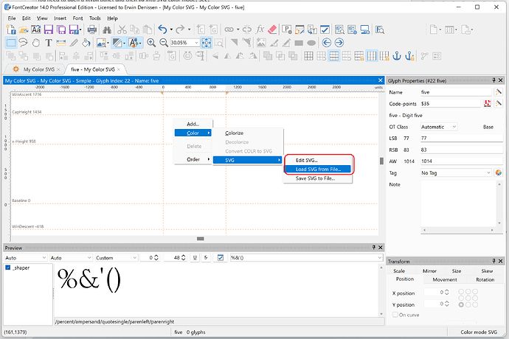Toggle the _shaper feature checkbox

coord(8,268)
